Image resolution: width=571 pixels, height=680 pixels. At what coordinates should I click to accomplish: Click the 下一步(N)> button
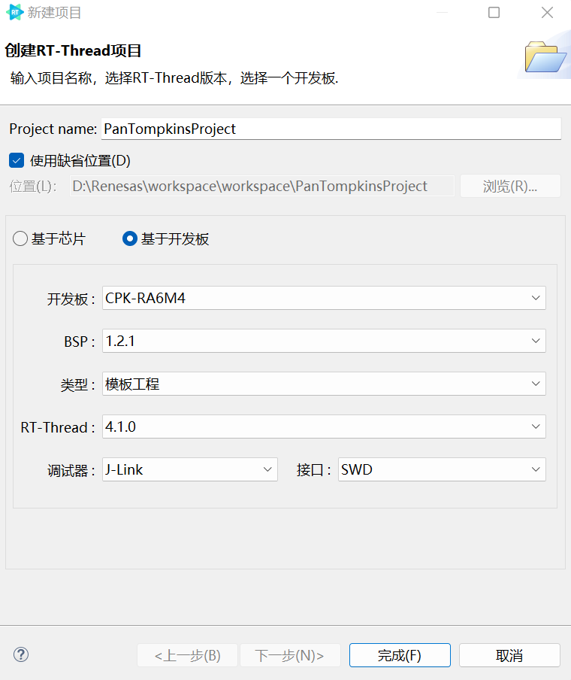tap(290, 655)
